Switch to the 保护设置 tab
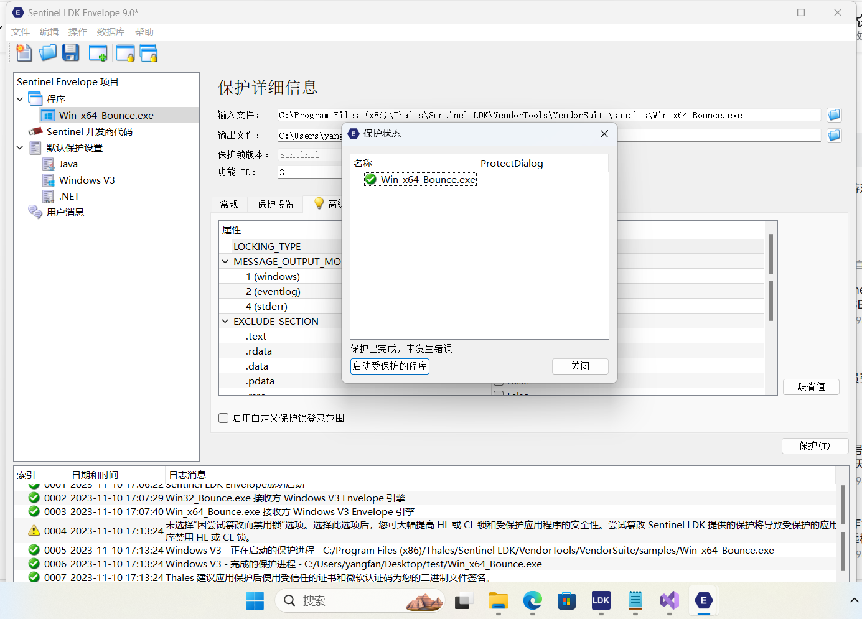Image resolution: width=862 pixels, height=619 pixels. 276,204
